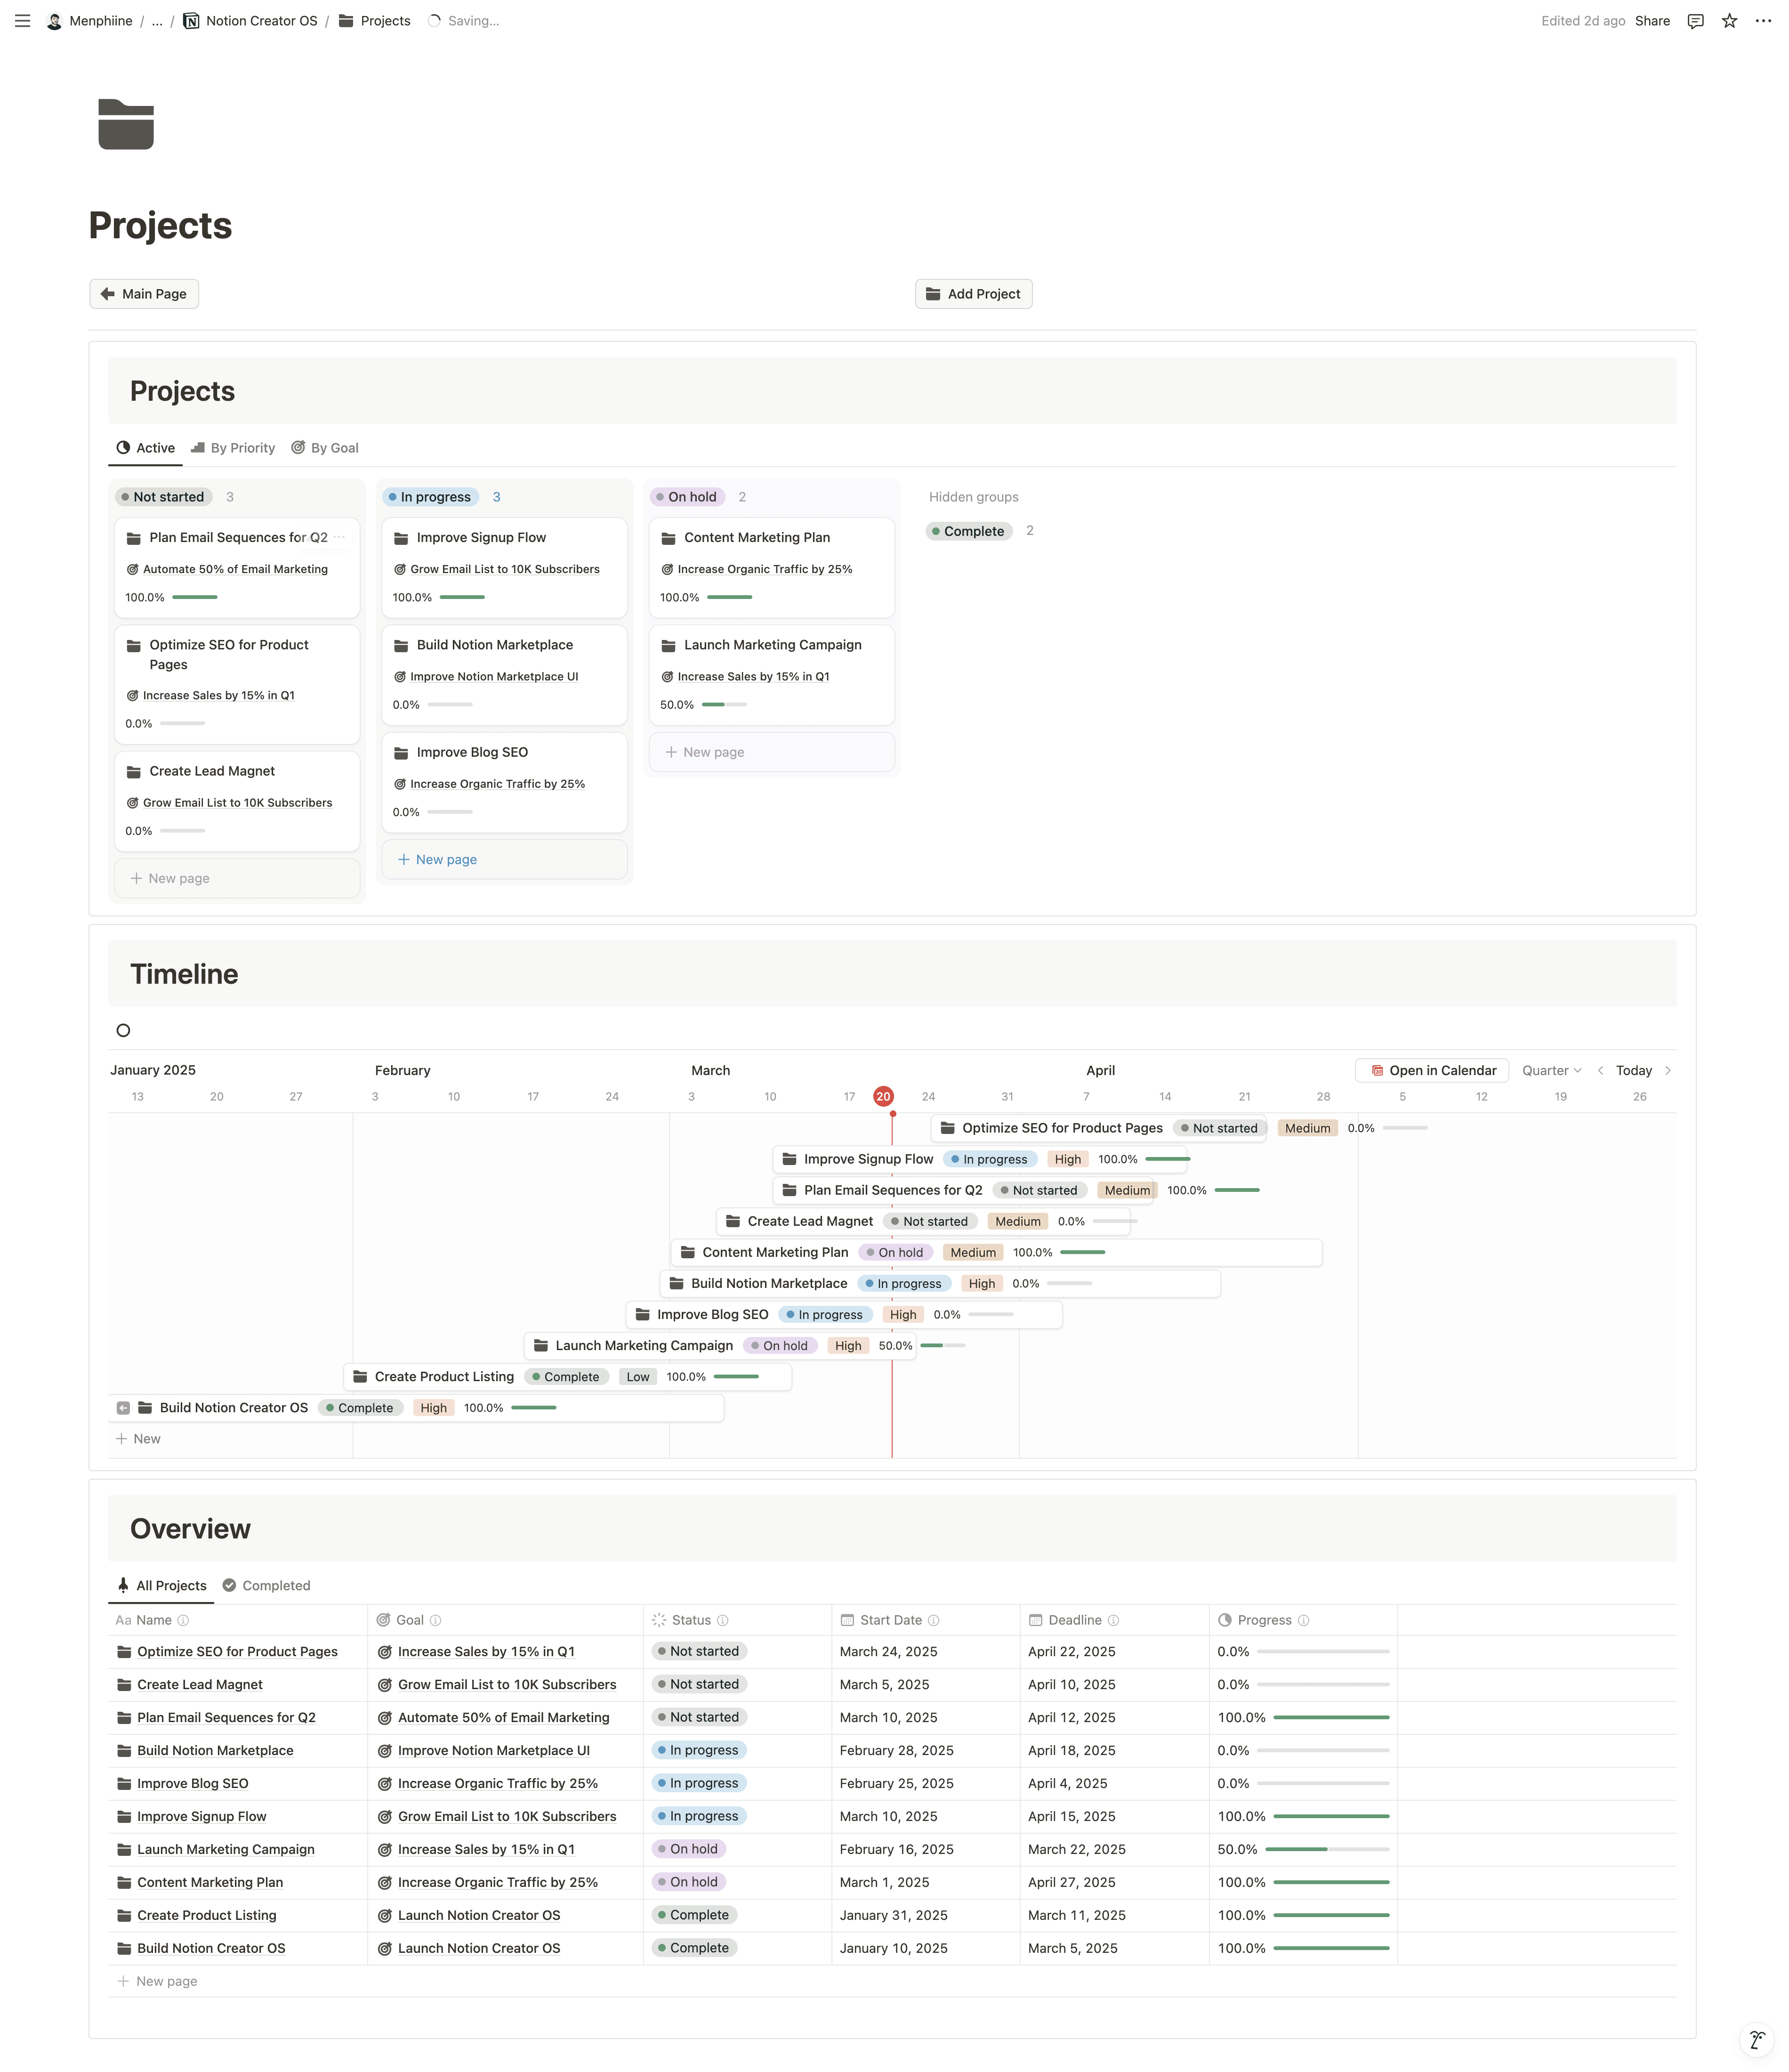Click the red date 20 today marker

883,1096
